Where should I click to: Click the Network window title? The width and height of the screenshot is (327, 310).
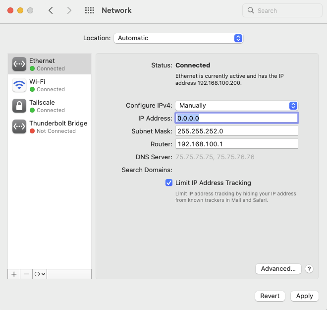point(116,10)
